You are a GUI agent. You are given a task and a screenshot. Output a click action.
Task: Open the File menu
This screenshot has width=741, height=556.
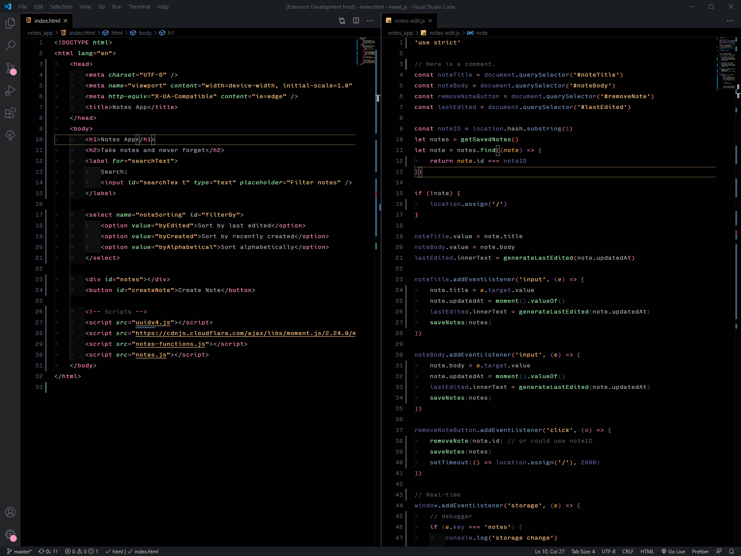click(23, 6)
